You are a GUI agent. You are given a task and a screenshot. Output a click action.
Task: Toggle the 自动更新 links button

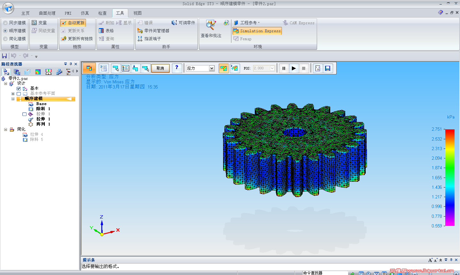click(73, 23)
